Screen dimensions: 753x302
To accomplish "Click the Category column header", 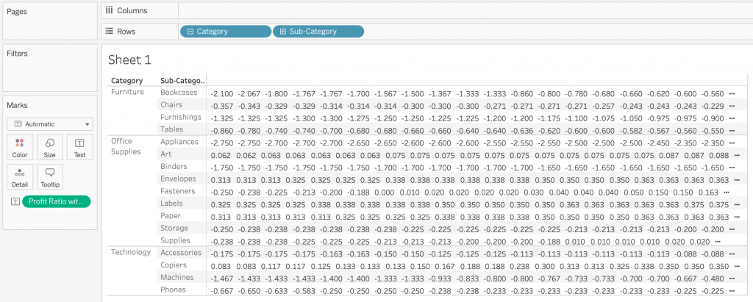I will tap(126, 80).
